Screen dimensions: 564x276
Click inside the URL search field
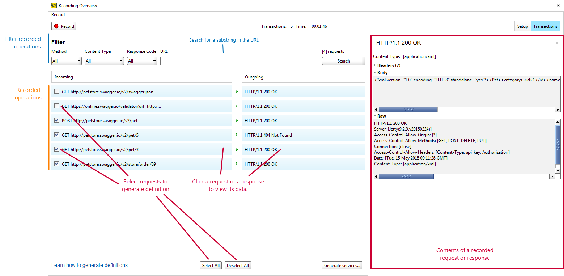[239, 61]
